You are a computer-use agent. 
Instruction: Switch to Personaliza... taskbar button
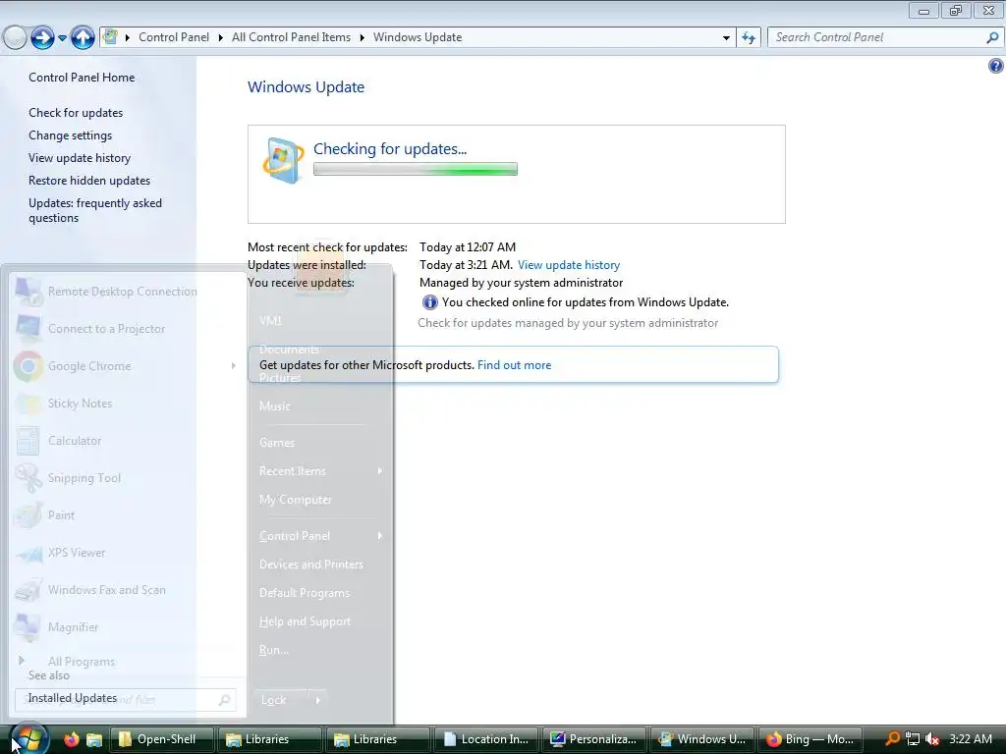(x=594, y=739)
